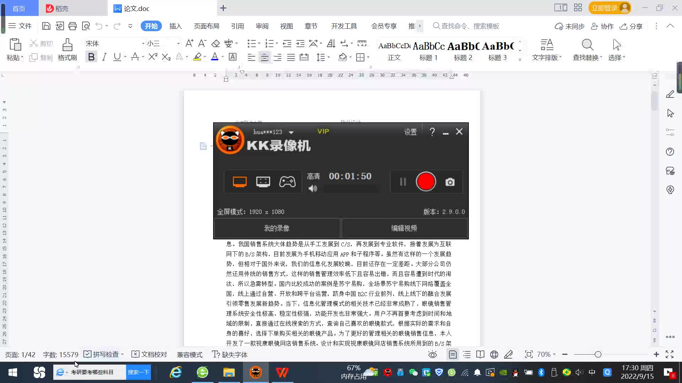Click the red record button in KK recorder
This screenshot has height=383, width=682.
pyautogui.click(x=426, y=182)
